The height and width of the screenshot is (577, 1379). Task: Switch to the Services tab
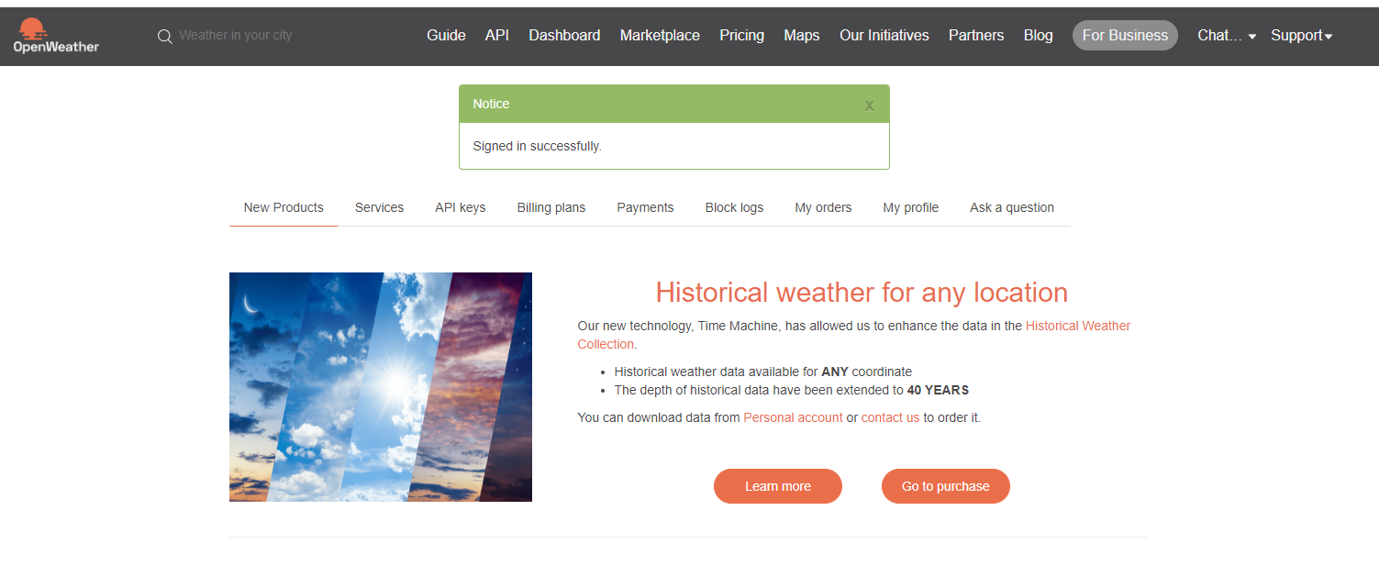[379, 207]
